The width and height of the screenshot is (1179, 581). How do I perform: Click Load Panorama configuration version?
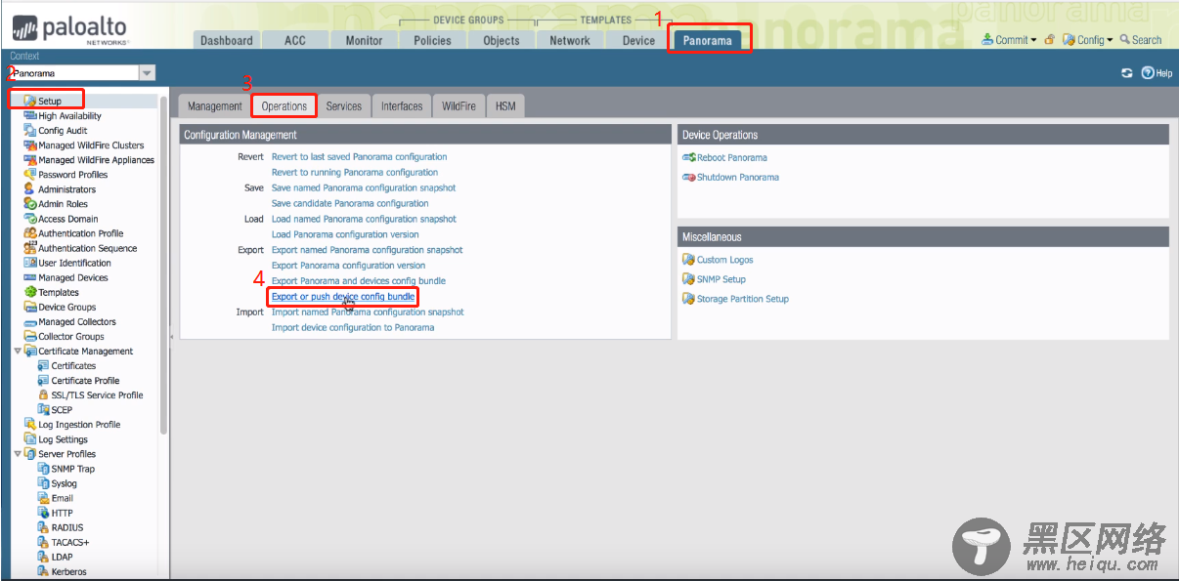point(345,235)
